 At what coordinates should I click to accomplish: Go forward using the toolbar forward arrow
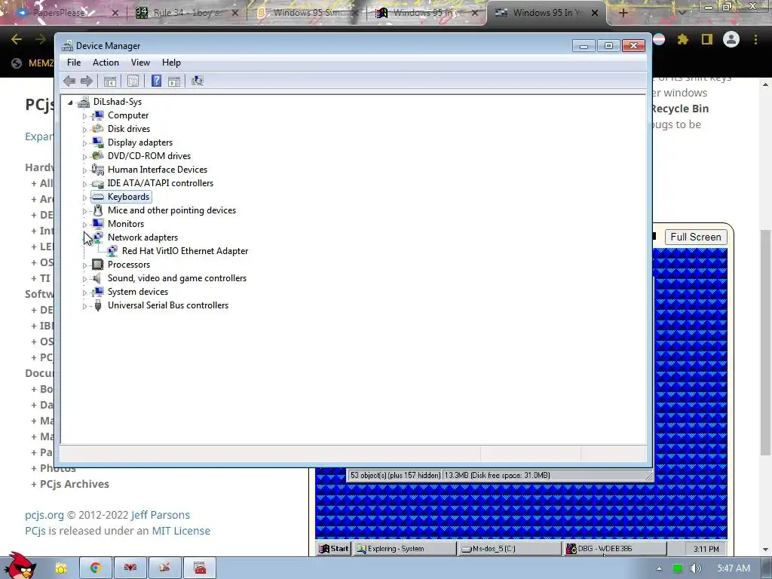[x=87, y=81]
